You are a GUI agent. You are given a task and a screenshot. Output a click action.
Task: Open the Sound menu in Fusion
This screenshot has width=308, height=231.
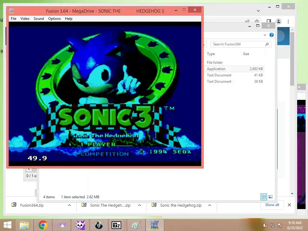click(x=39, y=19)
